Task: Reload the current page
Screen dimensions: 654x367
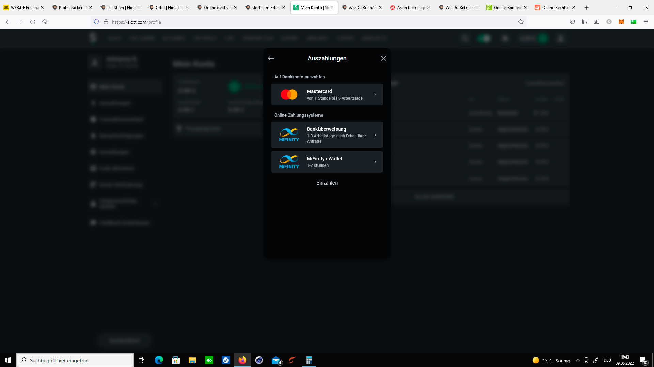Action: click(33, 22)
